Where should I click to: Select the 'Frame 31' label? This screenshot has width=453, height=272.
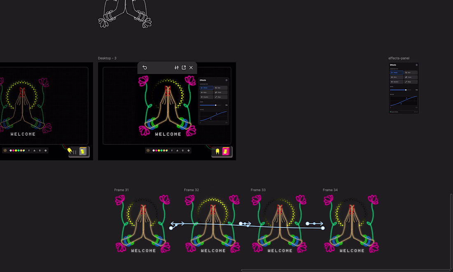(x=121, y=190)
